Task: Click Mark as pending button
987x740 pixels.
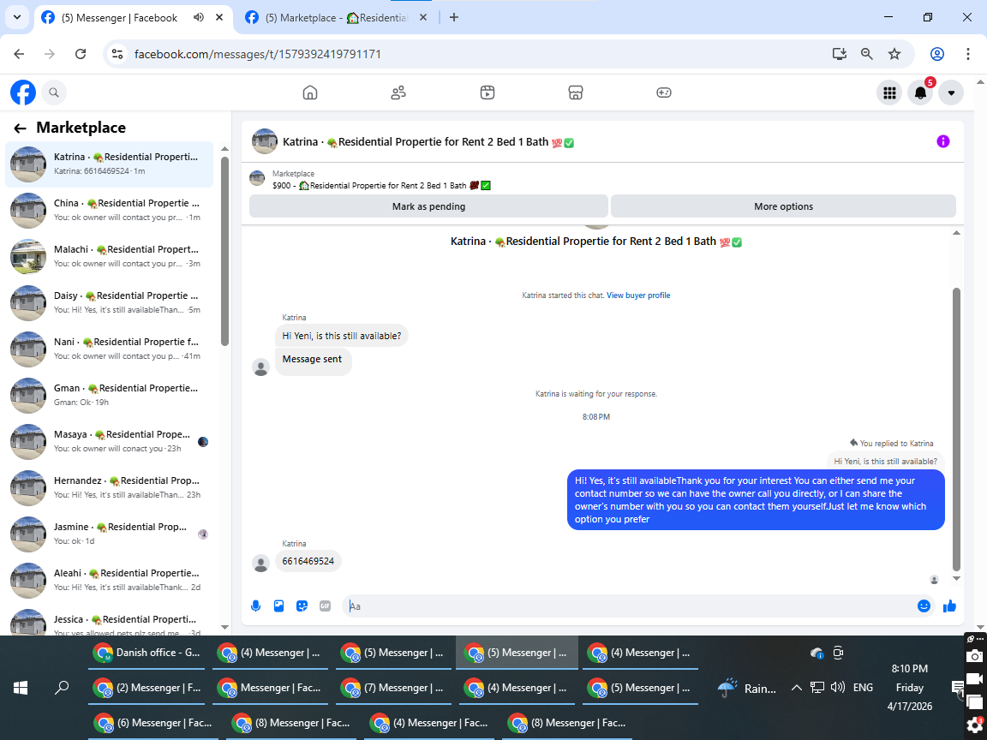Action: (428, 206)
